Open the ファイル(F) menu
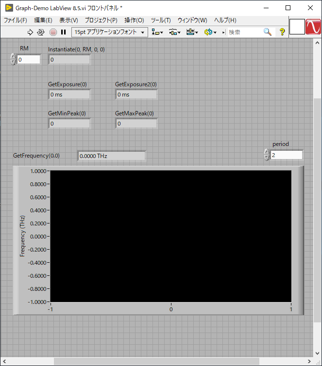Image resolution: width=322 pixels, height=366 pixels. [15, 20]
